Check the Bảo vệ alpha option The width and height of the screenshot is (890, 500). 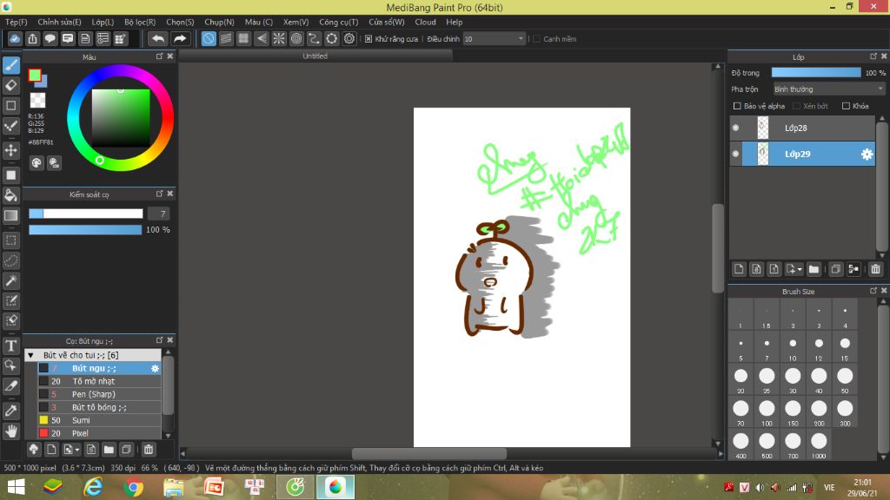(x=737, y=106)
